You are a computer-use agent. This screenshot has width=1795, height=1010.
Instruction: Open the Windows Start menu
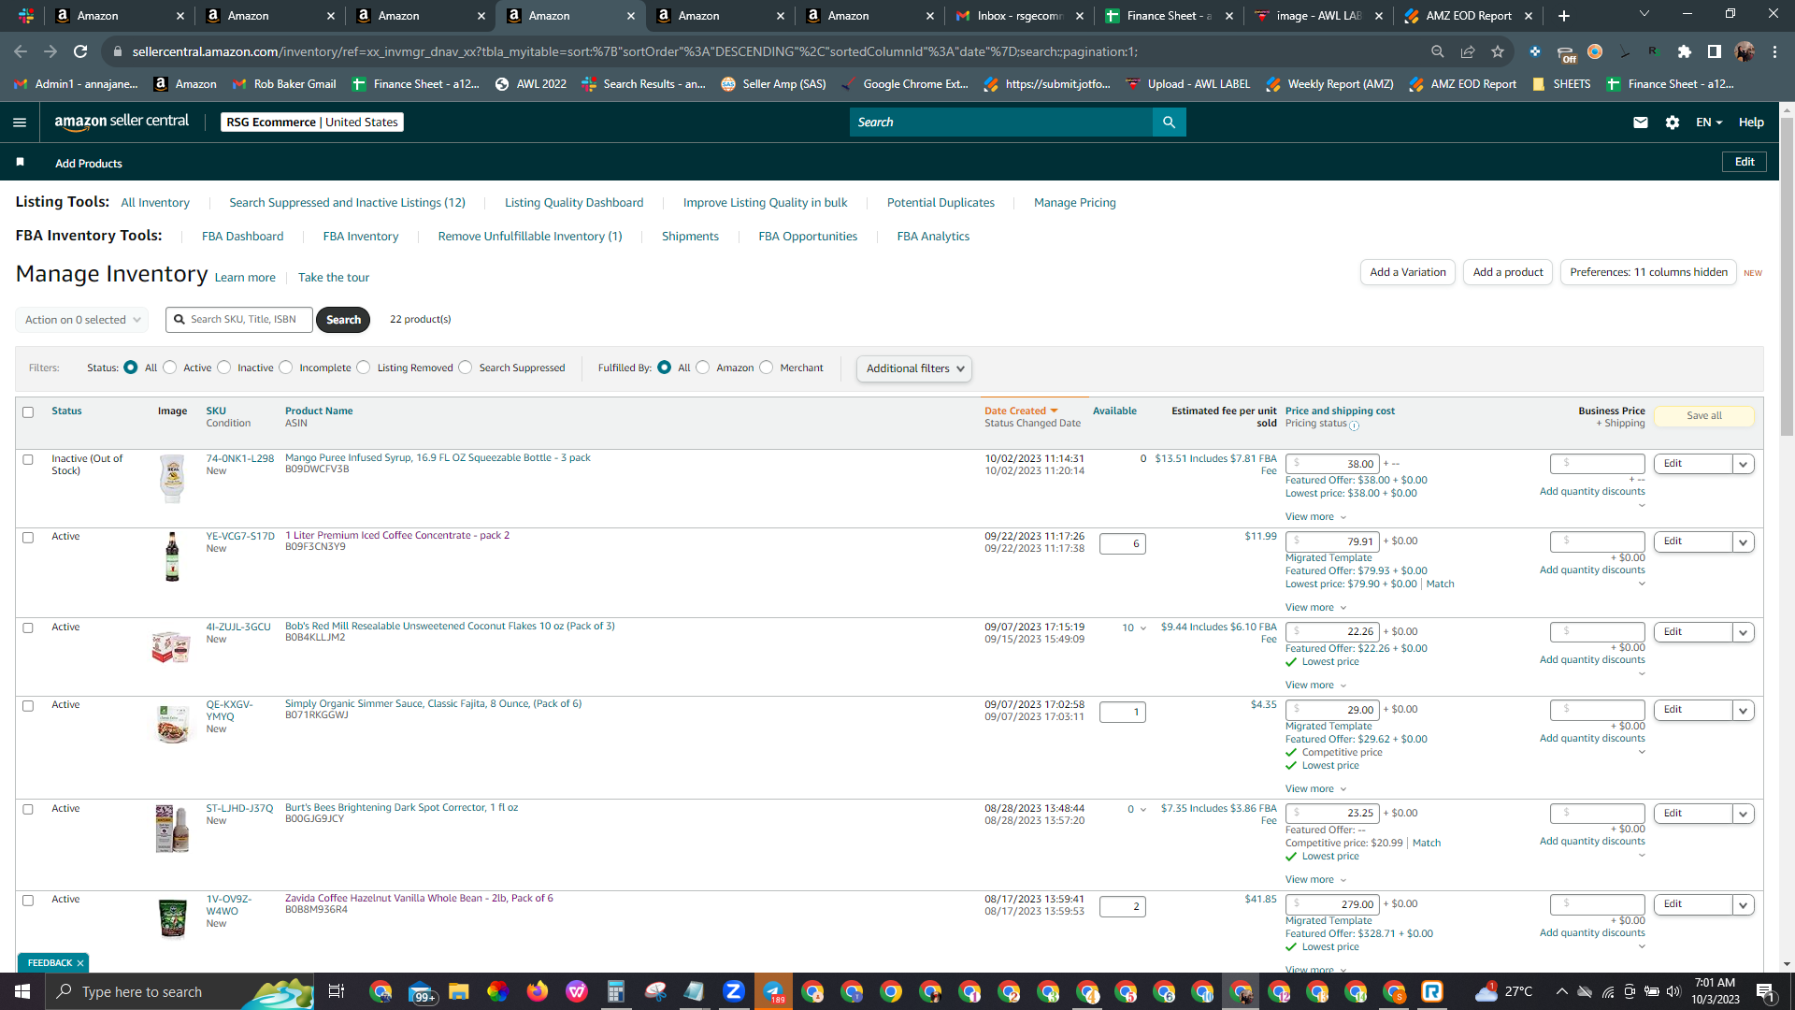tap(22, 991)
